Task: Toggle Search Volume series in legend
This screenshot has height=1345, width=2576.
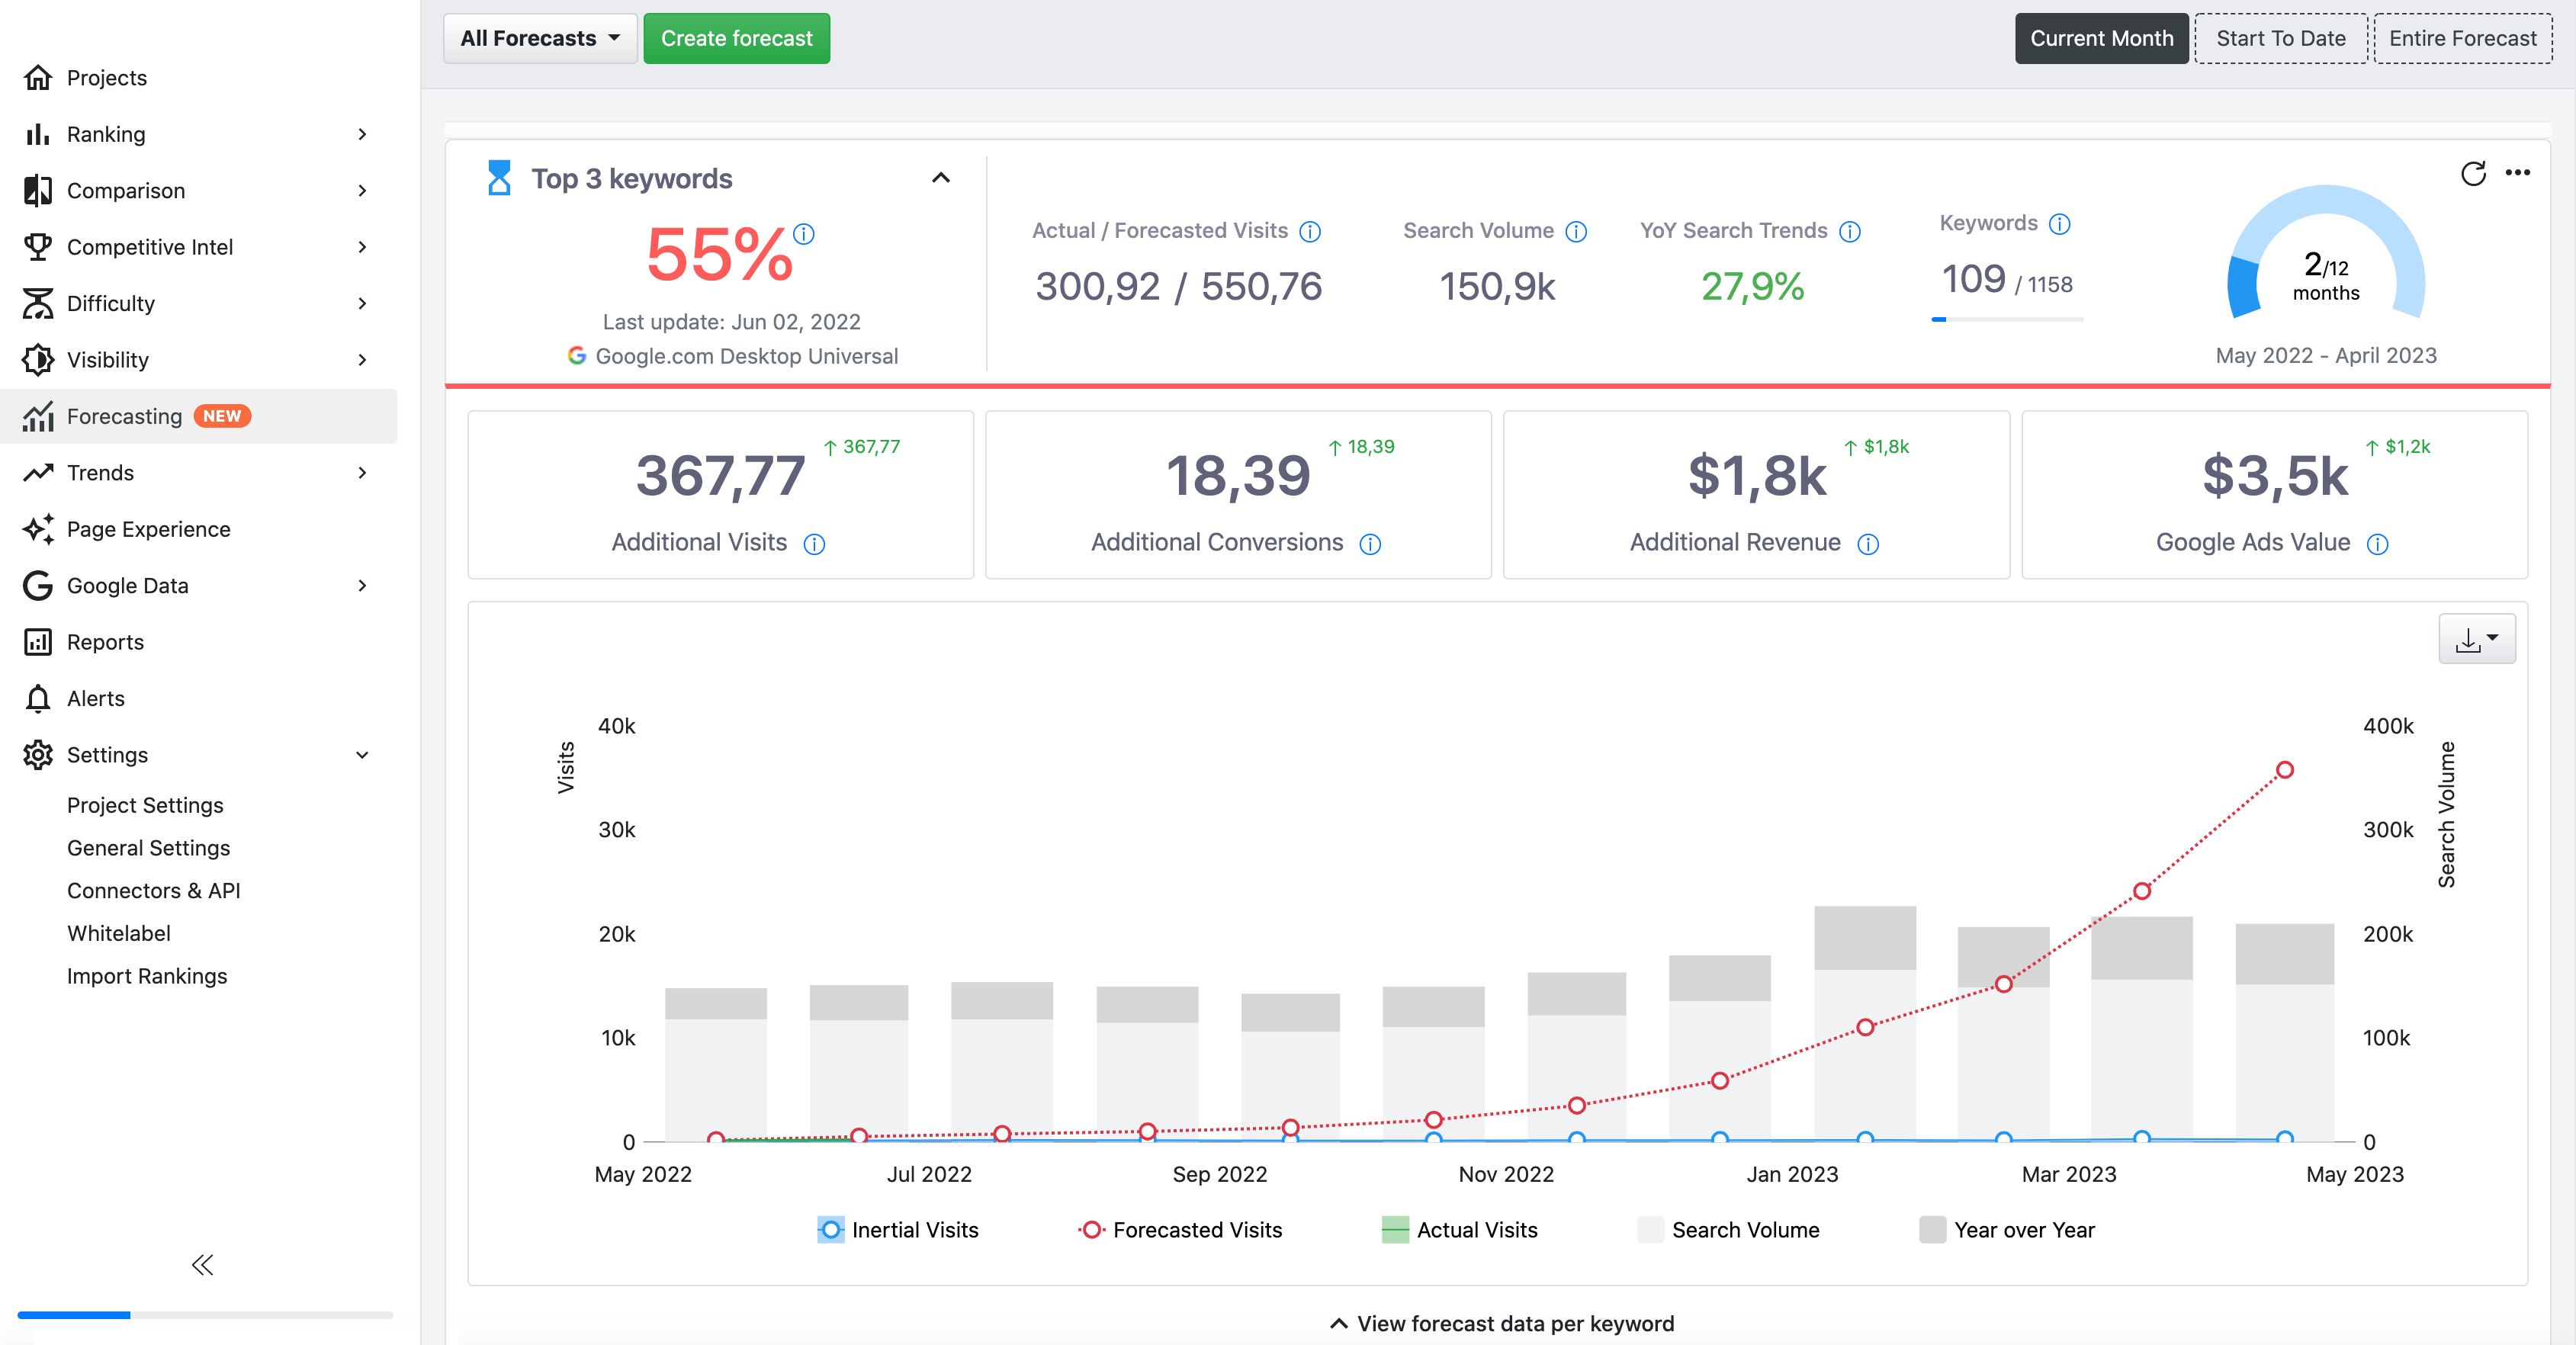Action: tap(1729, 1230)
